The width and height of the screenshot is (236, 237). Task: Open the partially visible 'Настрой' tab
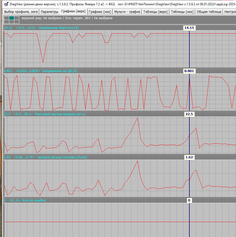click(x=230, y=12)
